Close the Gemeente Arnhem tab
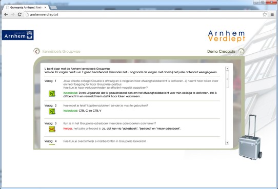Viewport: 278px width, 189px height. [45, 8]
